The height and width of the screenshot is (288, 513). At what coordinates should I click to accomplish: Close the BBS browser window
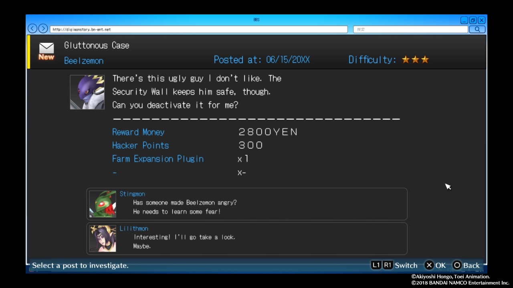click(482, 20)
